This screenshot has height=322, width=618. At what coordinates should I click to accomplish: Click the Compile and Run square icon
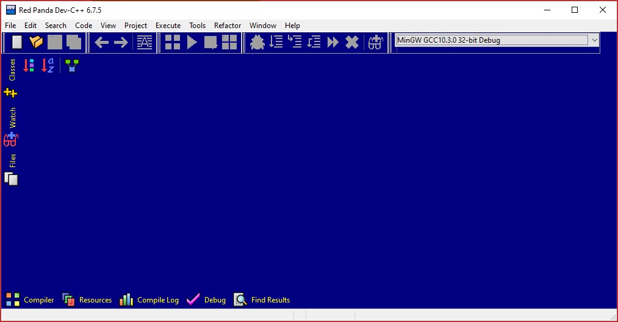click(x=210, y=42)
